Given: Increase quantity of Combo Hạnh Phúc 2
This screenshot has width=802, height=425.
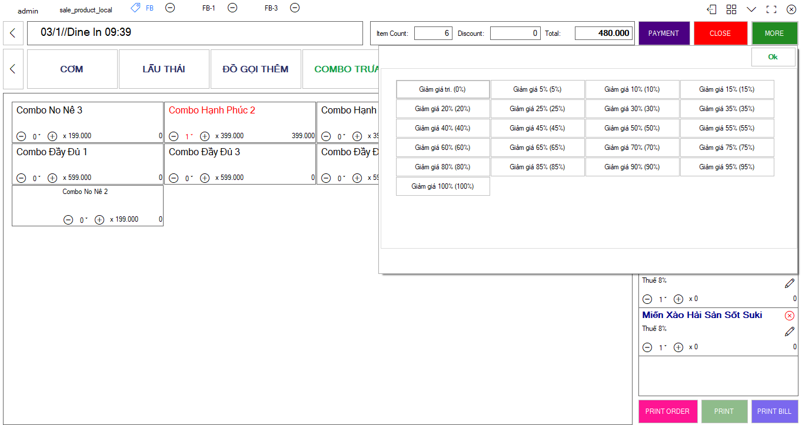Looking at the screenshot, I should 205,136.
